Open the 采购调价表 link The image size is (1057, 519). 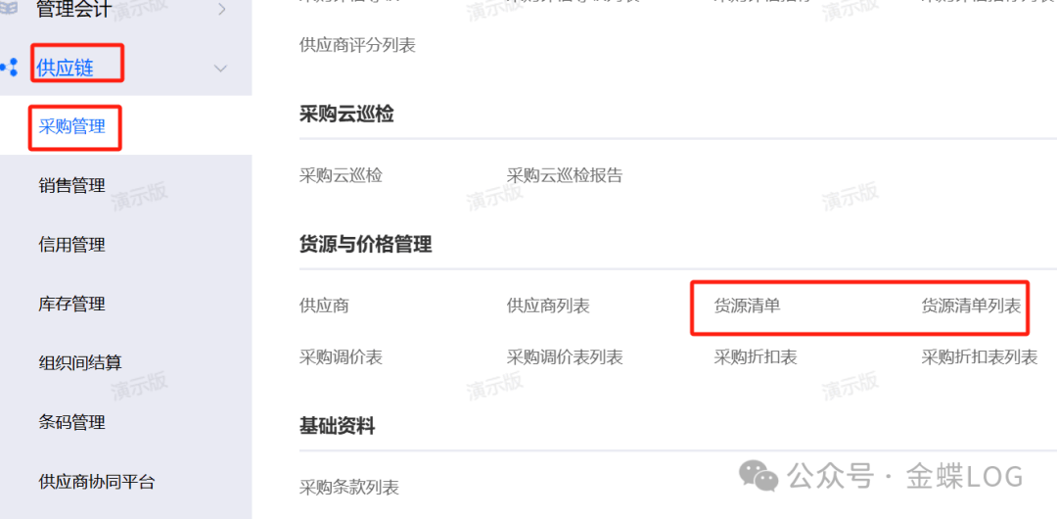[341, 357]
